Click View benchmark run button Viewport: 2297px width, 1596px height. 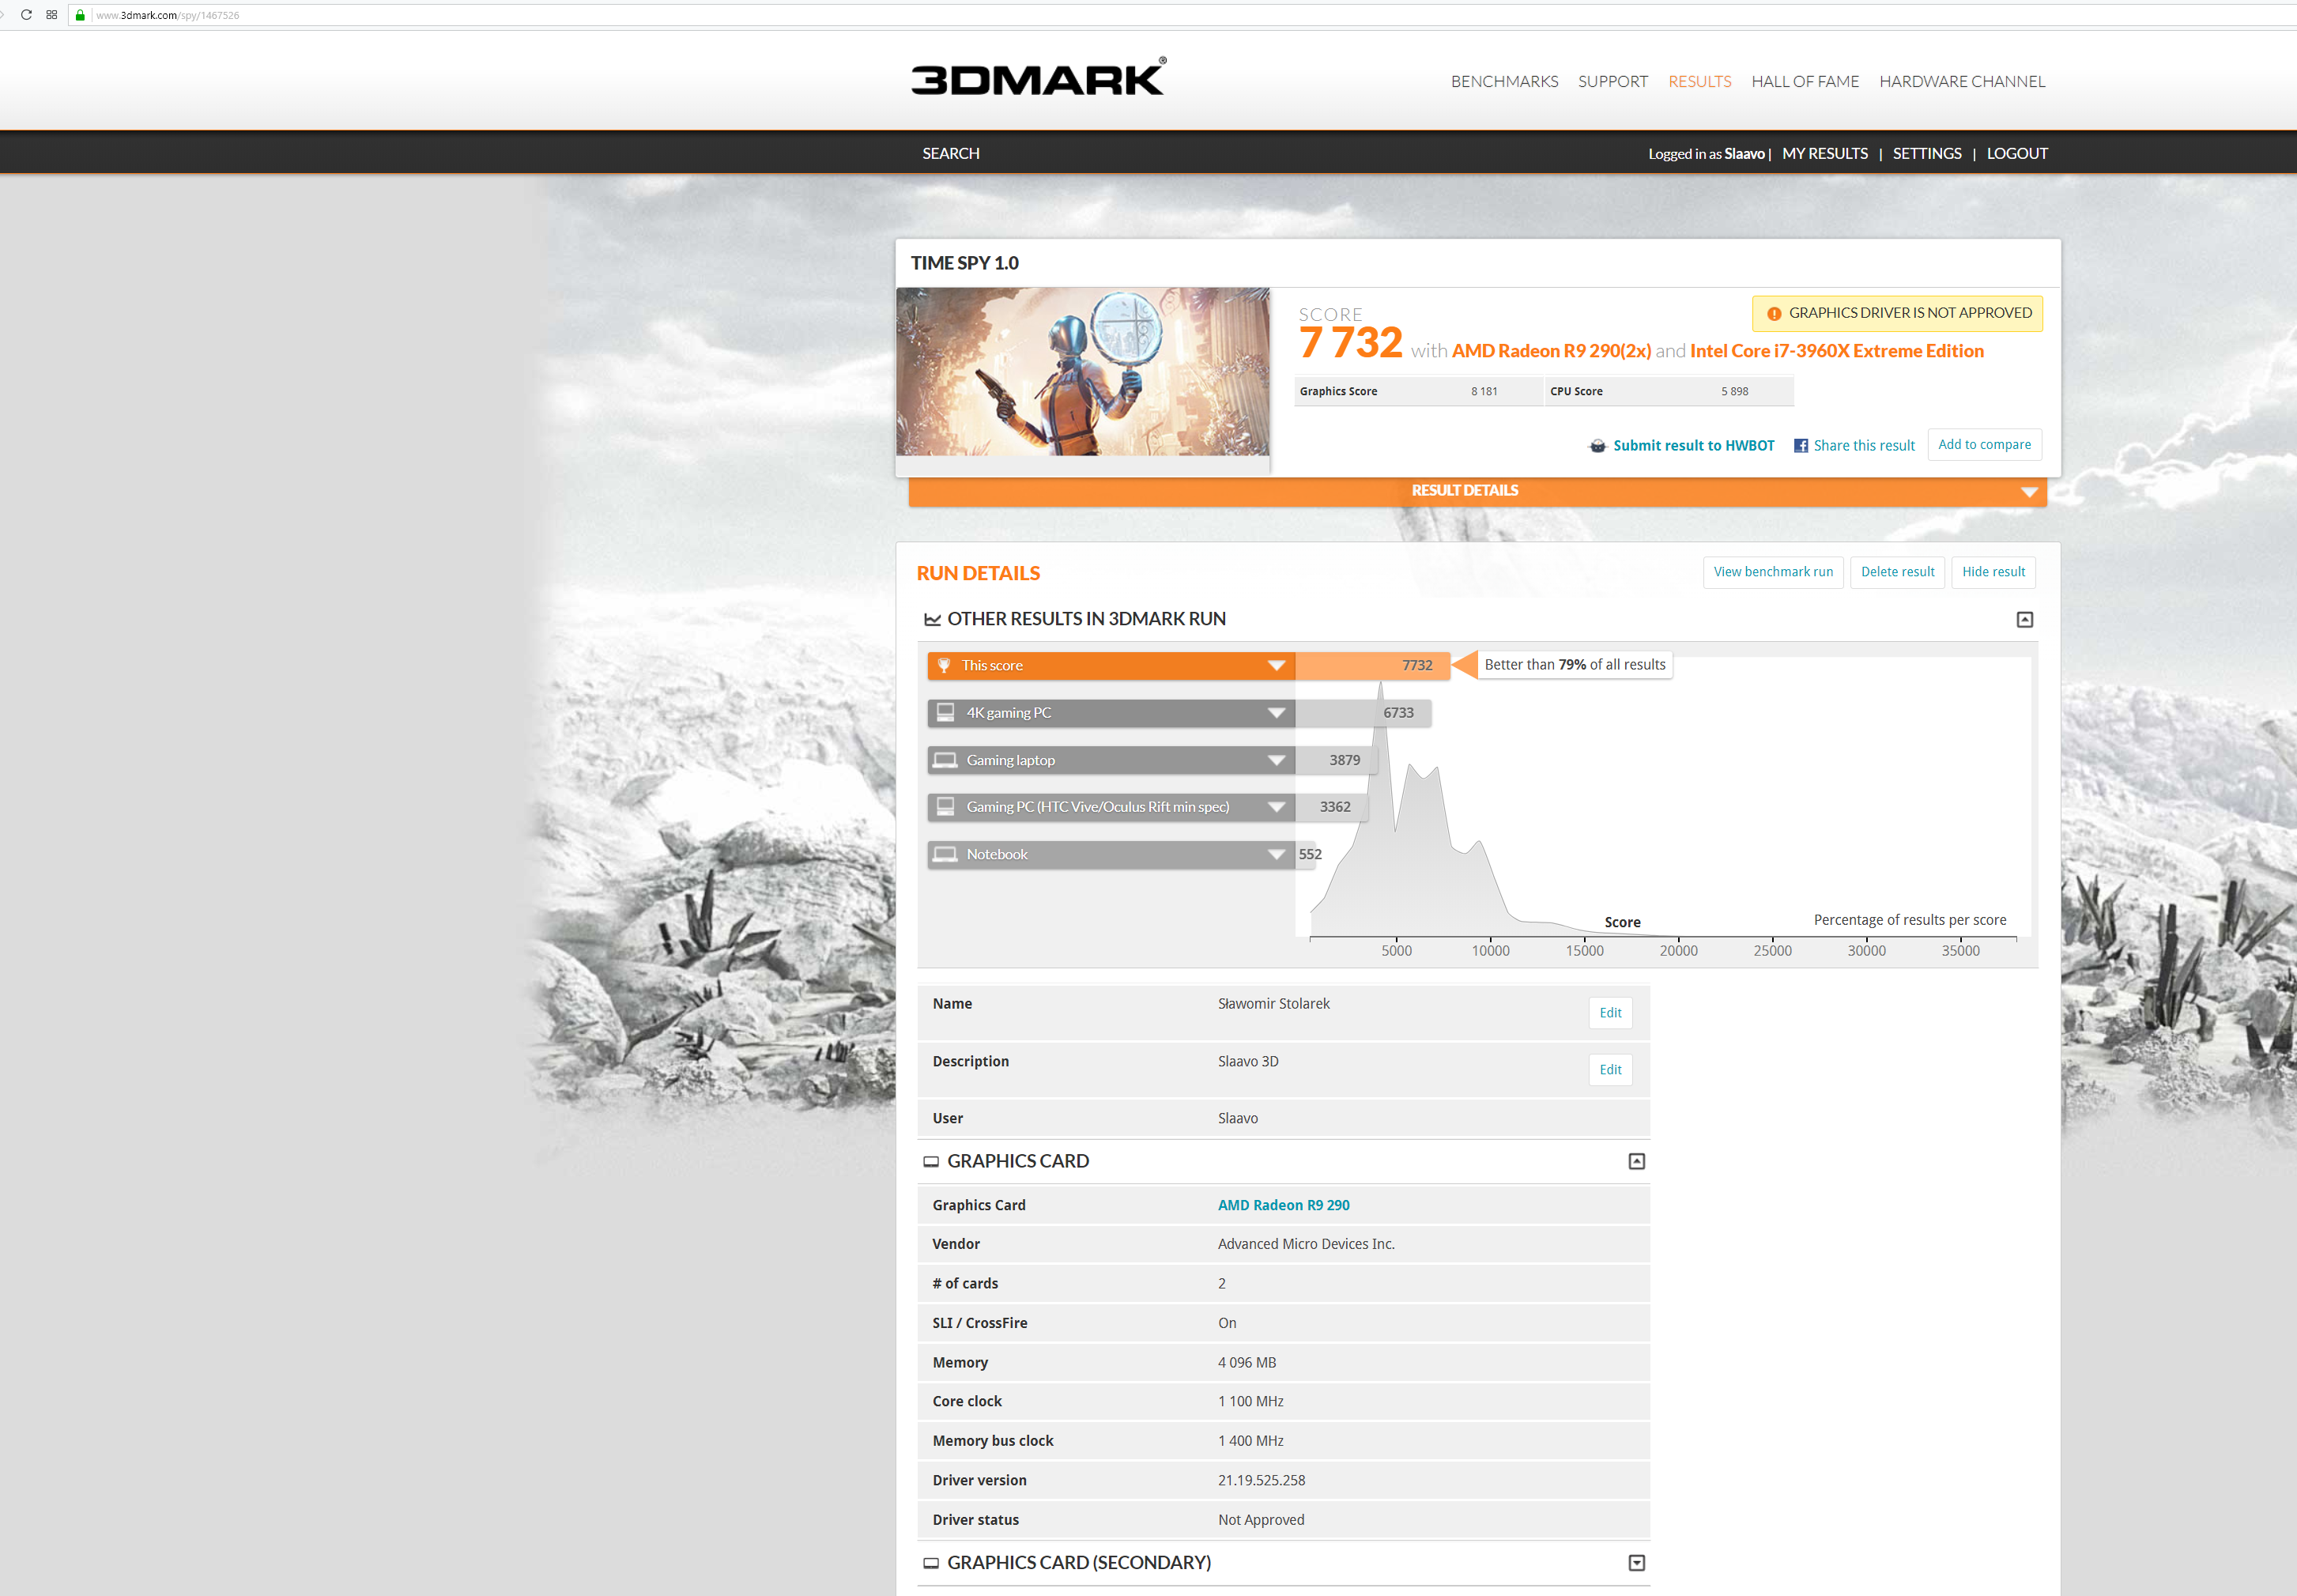tap(1772, 572)
